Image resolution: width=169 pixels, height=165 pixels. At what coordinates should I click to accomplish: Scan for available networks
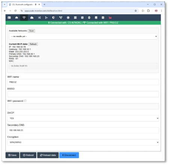(x=31, y=31)
